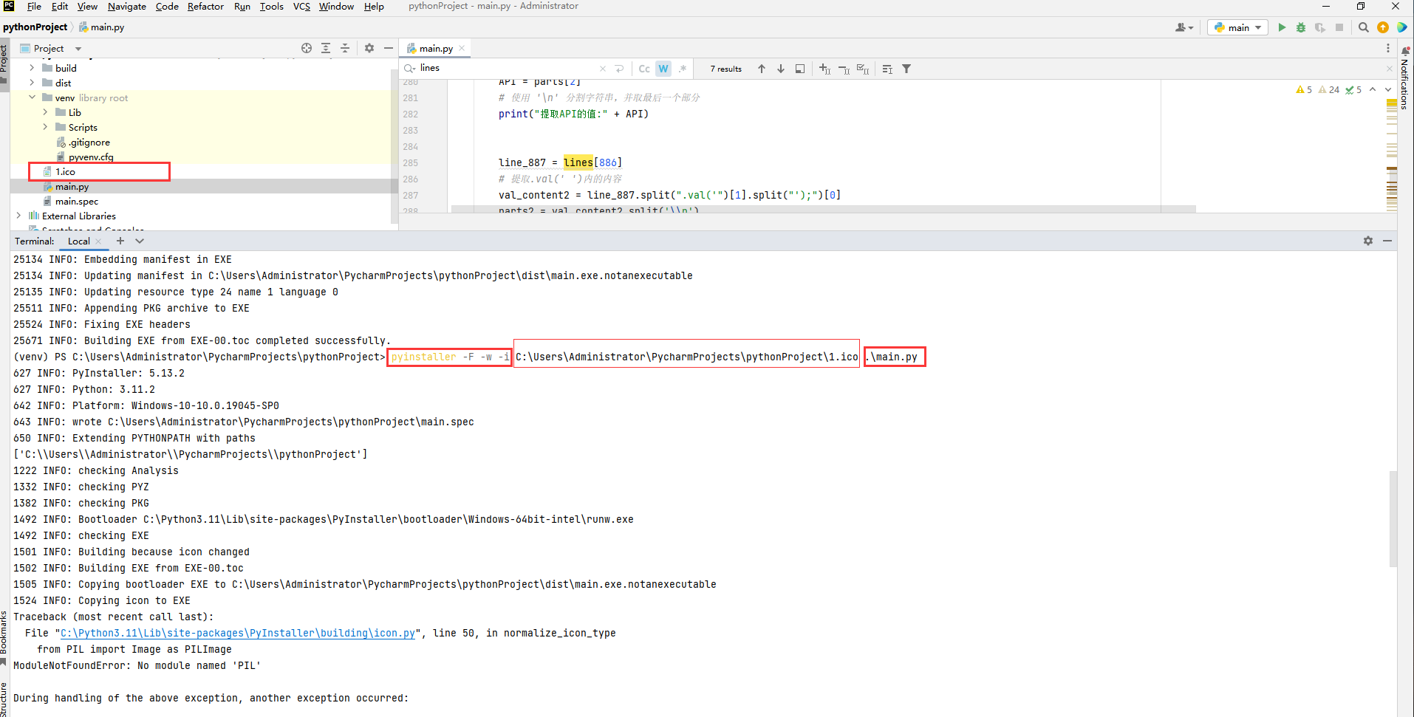Click the filter search results funnel icon
This screenshot has width=1414, height=717.
pyautogui.click(x=906, y=69)
